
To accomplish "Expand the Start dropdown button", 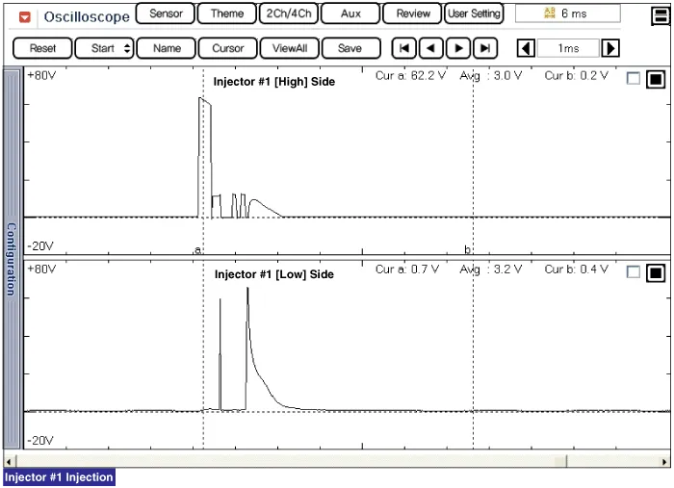I will (x=104, y=48).
